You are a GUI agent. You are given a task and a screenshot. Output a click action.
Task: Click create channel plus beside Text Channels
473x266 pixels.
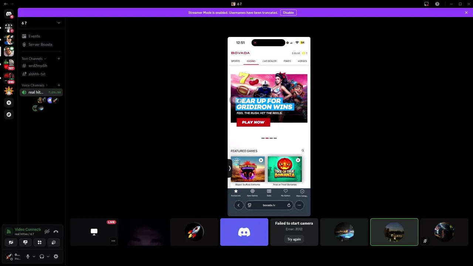pos(59,59)
